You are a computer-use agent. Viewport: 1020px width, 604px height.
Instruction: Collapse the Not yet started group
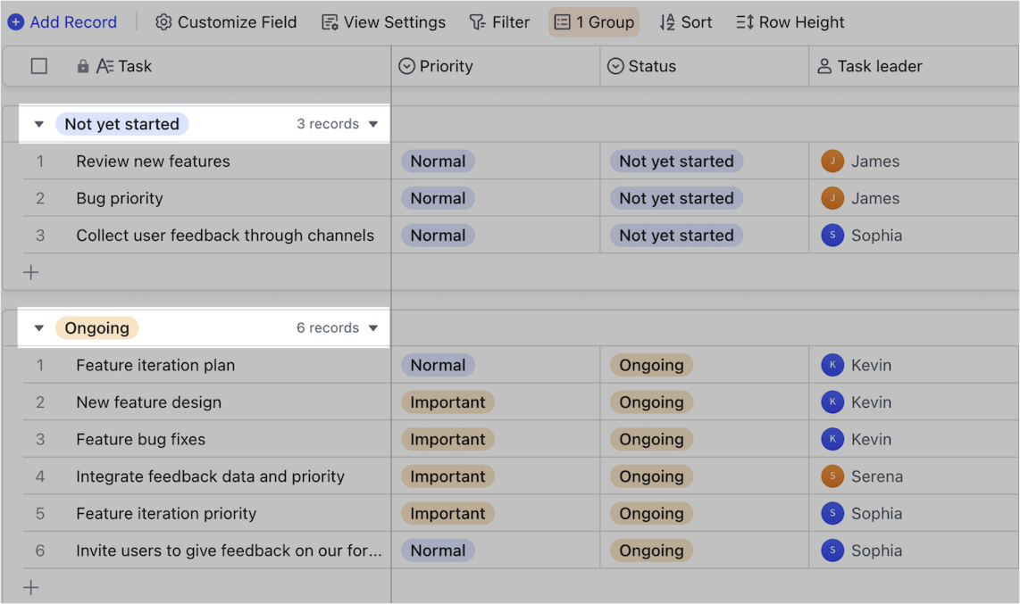tap(39, 124)
